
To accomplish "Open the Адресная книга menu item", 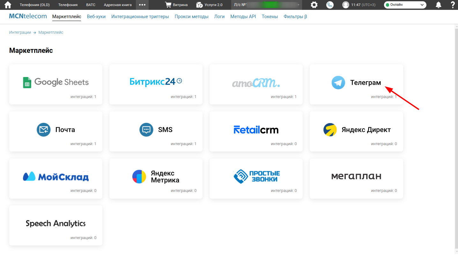I will [x=118, y=5].
